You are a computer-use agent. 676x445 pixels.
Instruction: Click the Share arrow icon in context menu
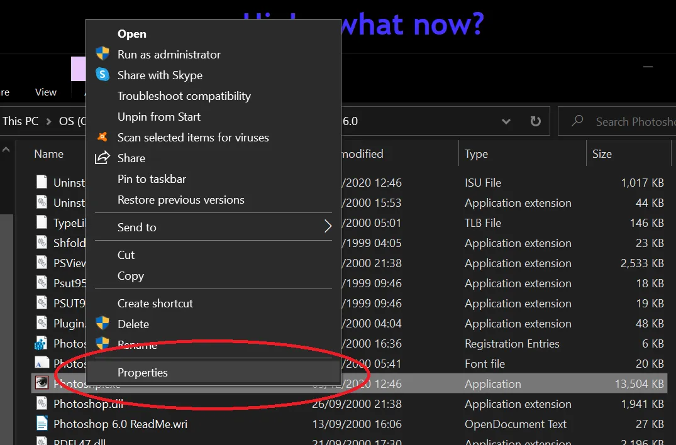[x=103, y=158]
